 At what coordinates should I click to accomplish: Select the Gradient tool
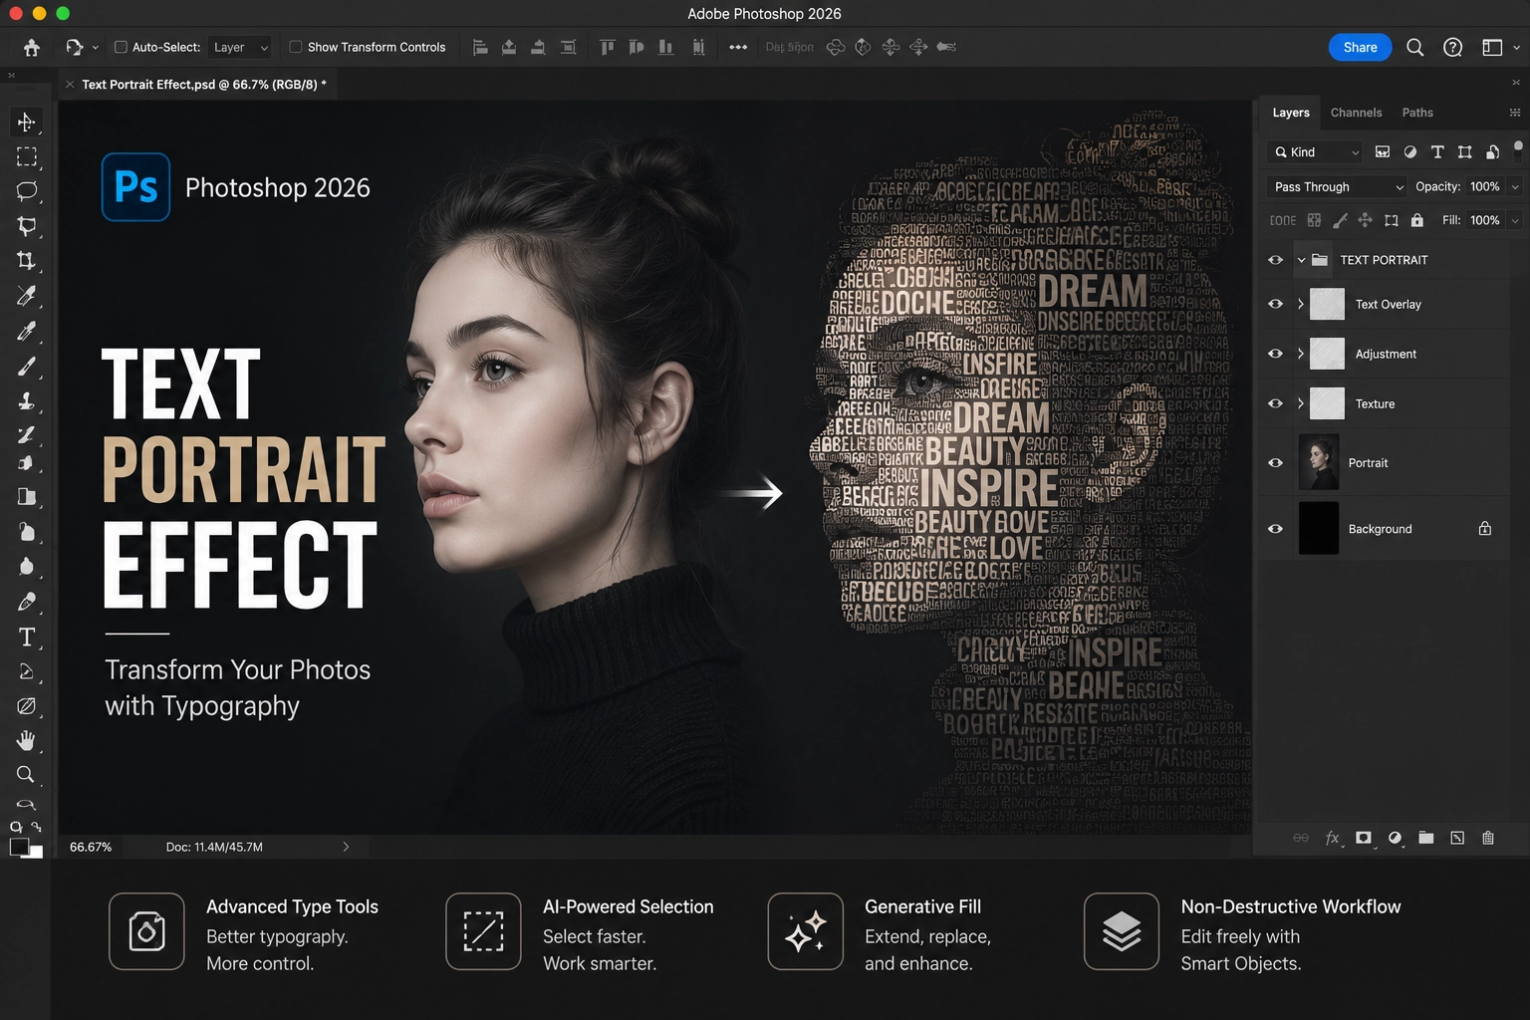26,497
